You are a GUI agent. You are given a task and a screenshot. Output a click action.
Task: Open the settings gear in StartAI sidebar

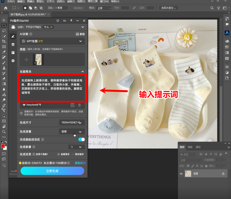(x=13, y=61)
